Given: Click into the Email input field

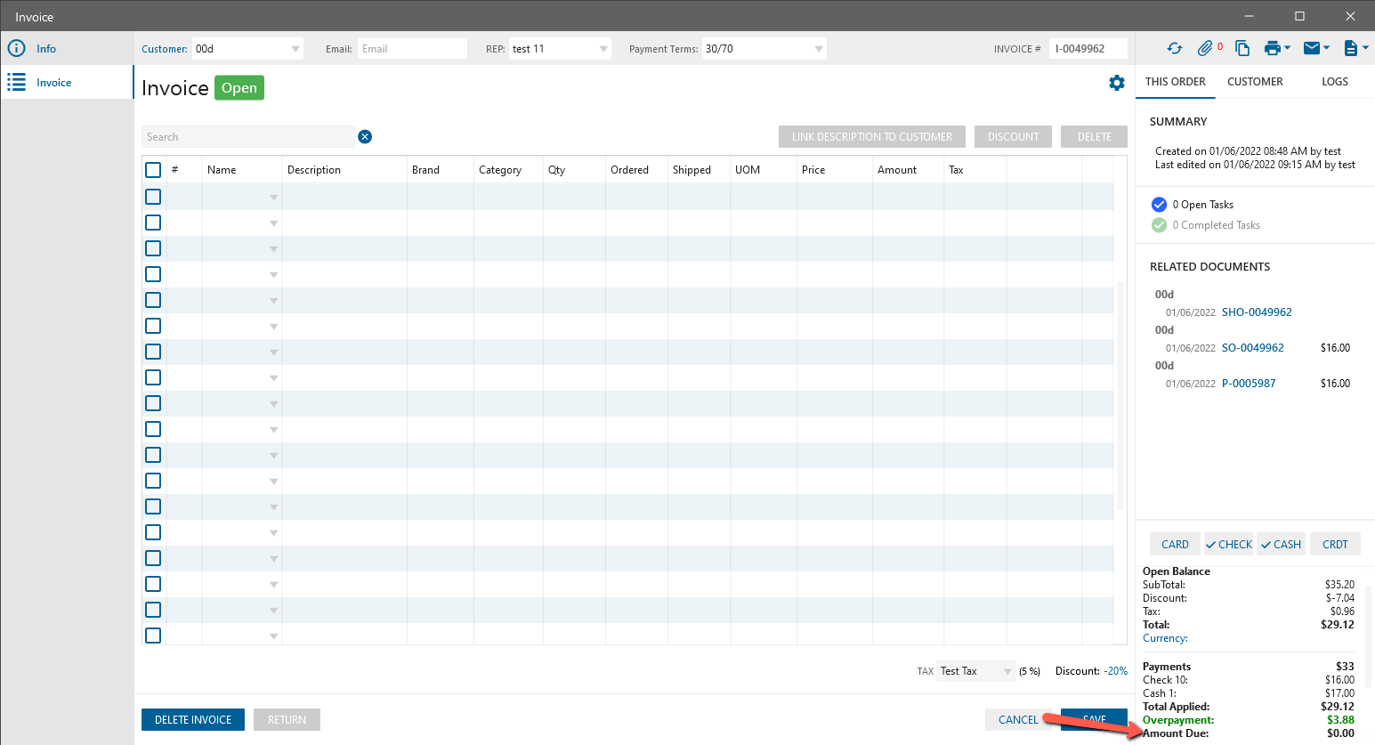Looking at the screenshot, I should pos(412,49).
